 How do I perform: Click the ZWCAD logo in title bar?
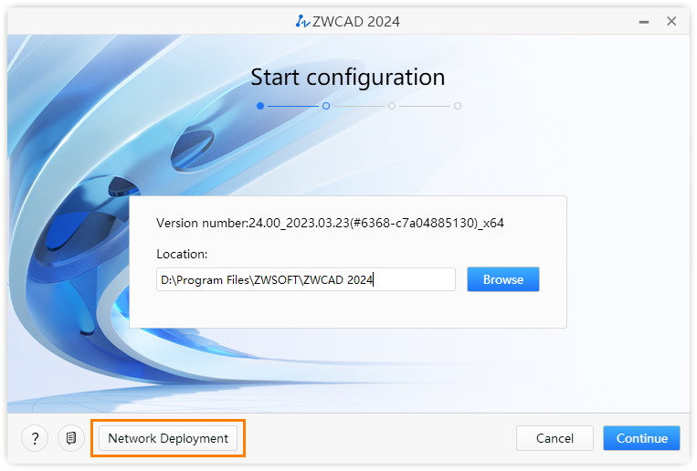[x=302, y=21]
